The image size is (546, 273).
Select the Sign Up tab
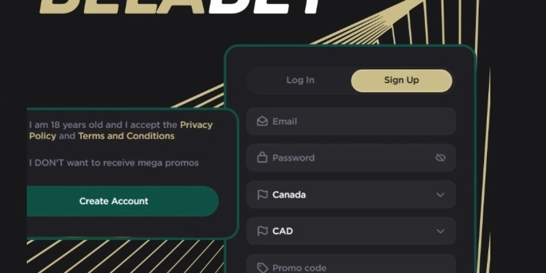click(401, 81)
